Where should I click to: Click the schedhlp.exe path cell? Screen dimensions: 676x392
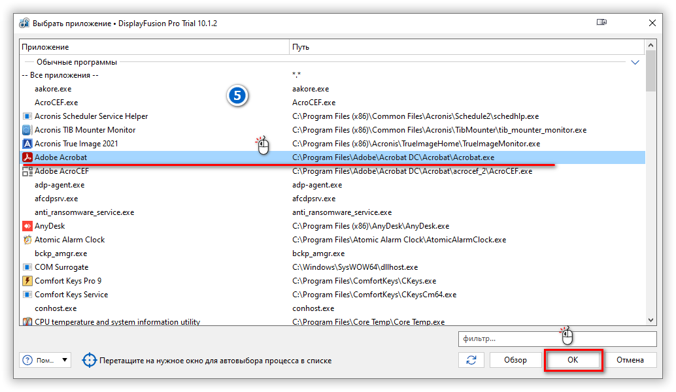(416, 116)
